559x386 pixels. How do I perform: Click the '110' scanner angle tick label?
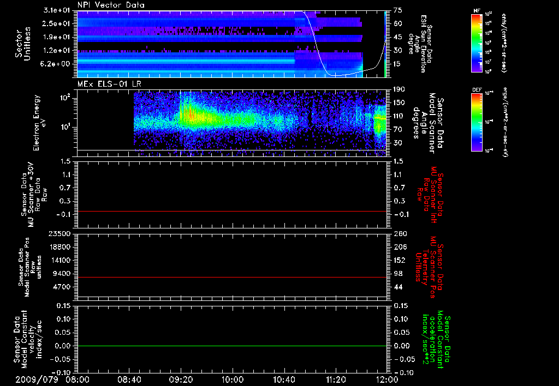coord(399,116)
